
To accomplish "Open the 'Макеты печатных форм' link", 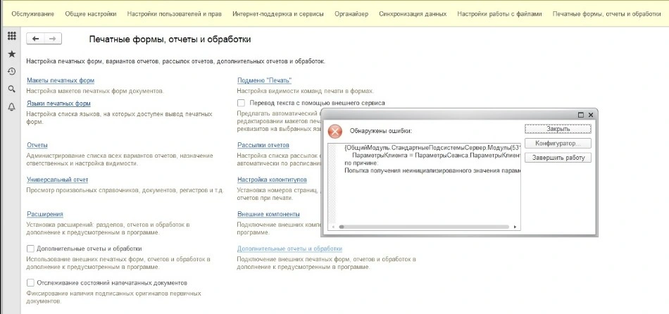I will click(x=60, y=80).
